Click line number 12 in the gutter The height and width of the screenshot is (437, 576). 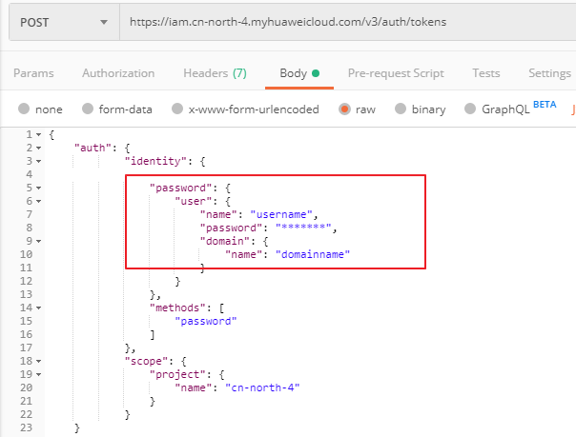tap(26, 281)
